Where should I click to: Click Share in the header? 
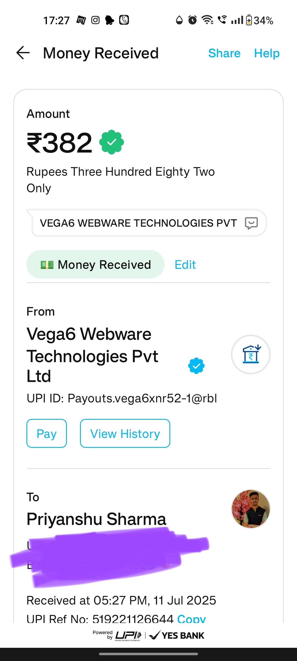coord(224,53)
